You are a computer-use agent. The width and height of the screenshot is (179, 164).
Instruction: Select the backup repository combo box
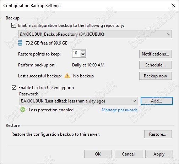[x=95, y=34]
